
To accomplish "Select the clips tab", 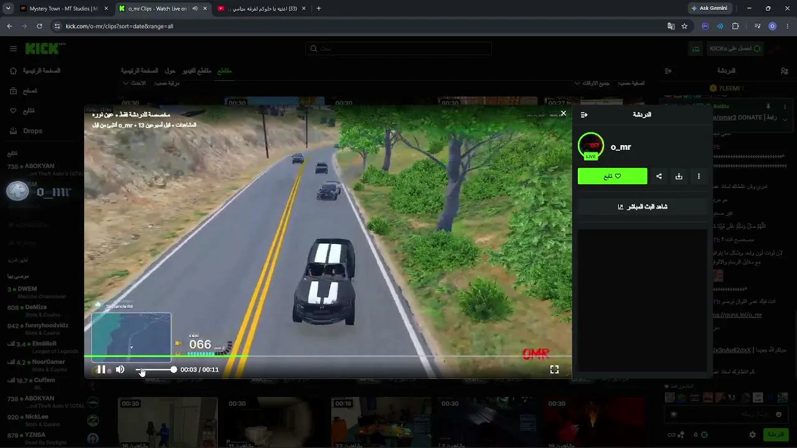I will [x=224, y=71].
